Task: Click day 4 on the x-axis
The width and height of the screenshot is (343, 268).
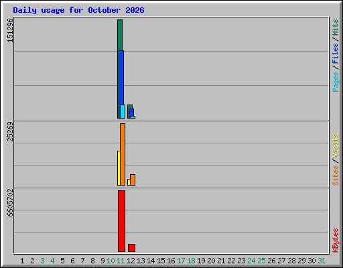Action: click(52, 261)
